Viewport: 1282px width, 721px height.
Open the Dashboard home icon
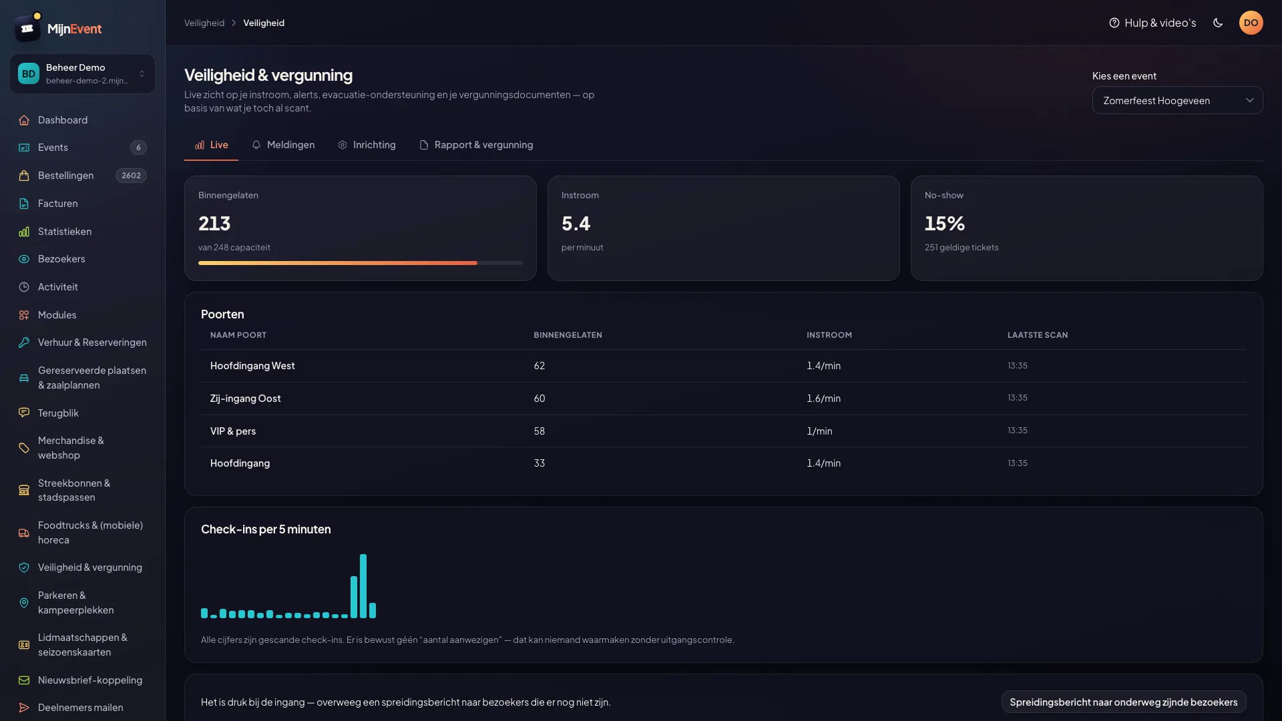coord(24,120)
